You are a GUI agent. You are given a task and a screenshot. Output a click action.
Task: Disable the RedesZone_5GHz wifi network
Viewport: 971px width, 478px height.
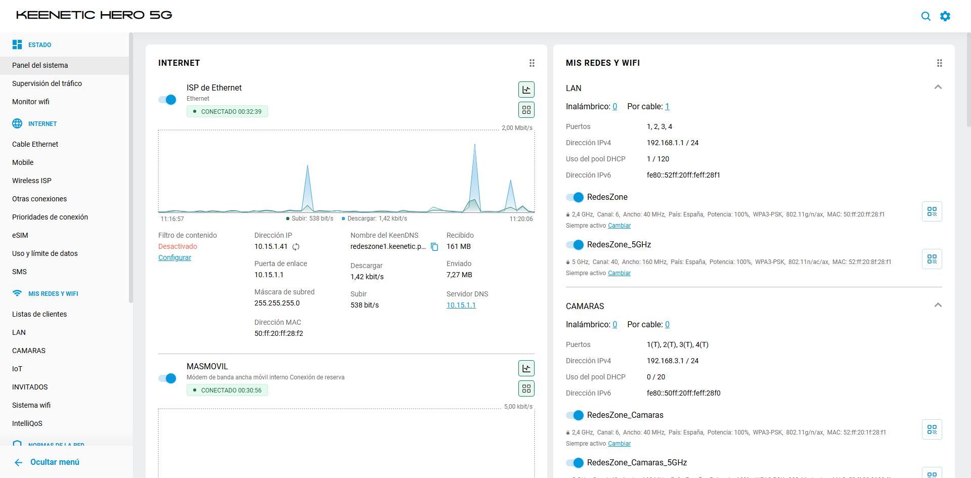point(575,245)
